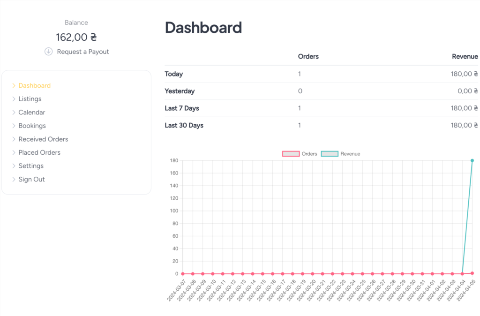Hide the Revenue line via its legend entry
Screen dimensions: 480x316
click(x=351, y=153)
